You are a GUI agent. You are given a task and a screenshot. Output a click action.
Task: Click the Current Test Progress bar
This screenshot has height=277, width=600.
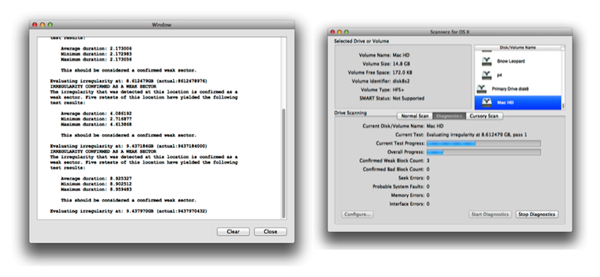tap(483, 143)
